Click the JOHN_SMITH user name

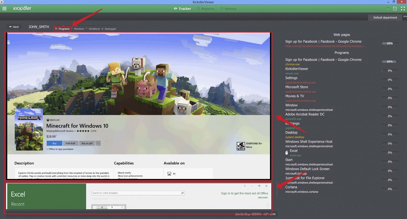[39, 27]
